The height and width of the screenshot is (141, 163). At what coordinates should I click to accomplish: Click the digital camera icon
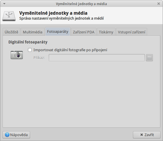[x=17, y=55]
